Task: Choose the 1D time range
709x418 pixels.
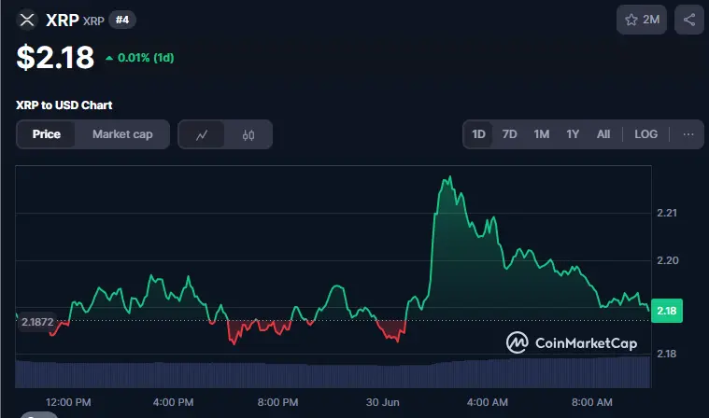Action: [x=478, y=134]
